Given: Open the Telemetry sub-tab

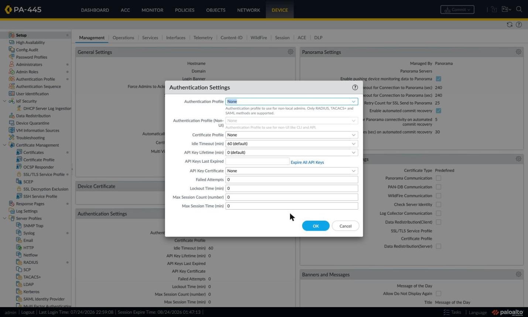Looking at the screenshot, I should [203, 38].
